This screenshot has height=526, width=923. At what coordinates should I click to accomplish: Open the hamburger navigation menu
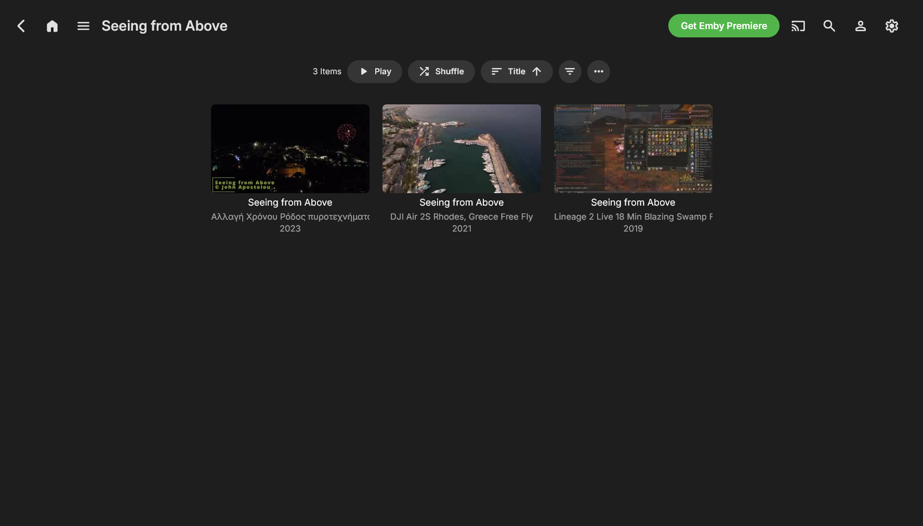click(83, 26)
